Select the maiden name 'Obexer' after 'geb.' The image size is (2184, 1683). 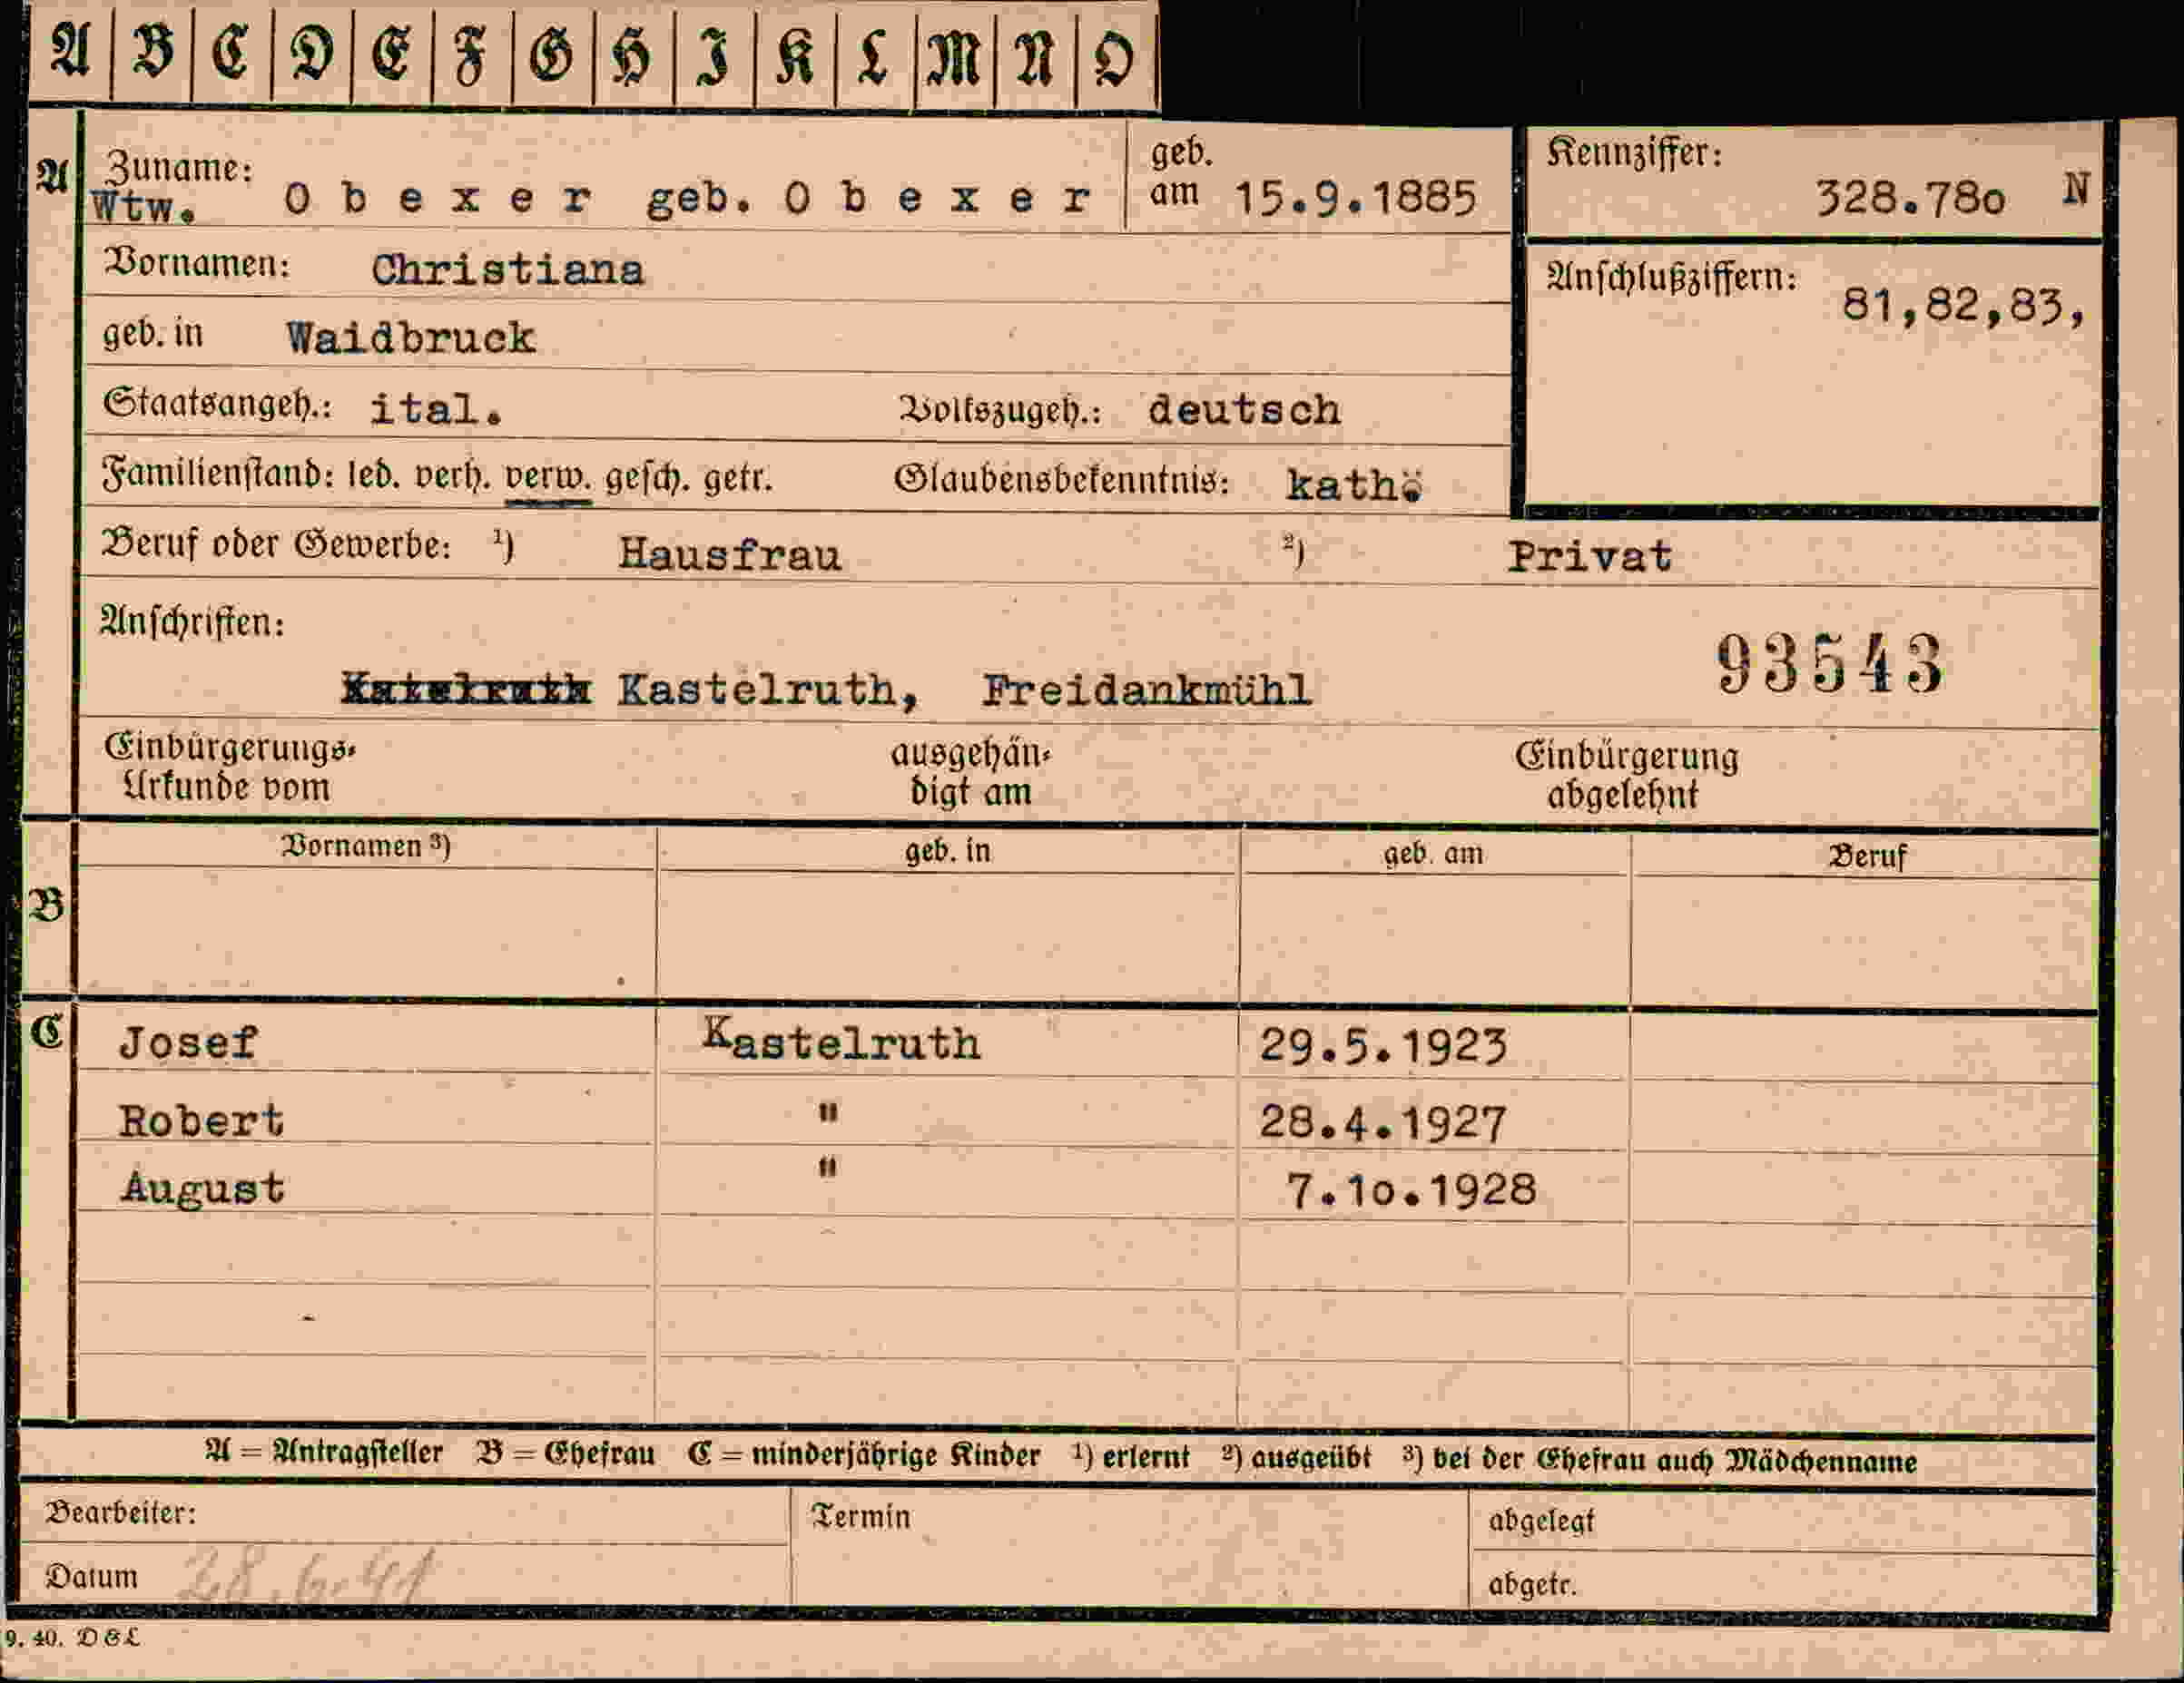937,198
